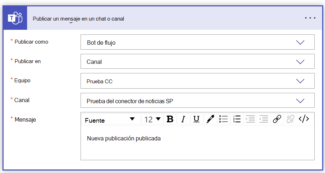This screenshot has width=325, height=173.
Task: Expand the Publicar en dropdown
Action: coord(300,62)
